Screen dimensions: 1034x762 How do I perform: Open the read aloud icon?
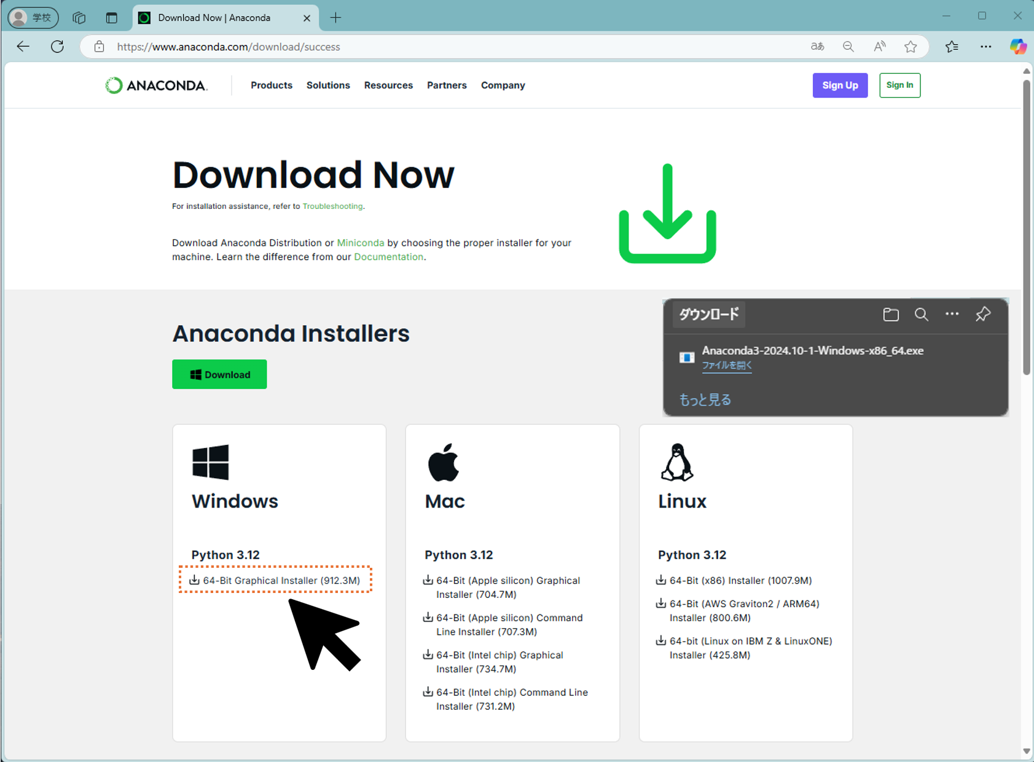pyautogui.click(x=880, y=47)
